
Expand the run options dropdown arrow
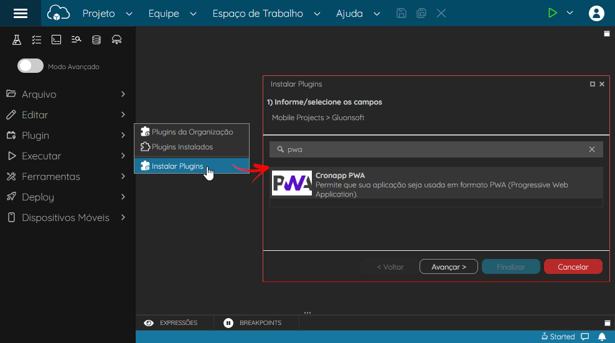(x=570, y=13)
